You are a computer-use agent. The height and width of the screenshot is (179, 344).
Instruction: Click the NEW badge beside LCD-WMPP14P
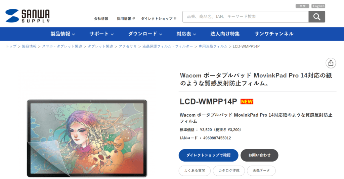pos(247,102)
